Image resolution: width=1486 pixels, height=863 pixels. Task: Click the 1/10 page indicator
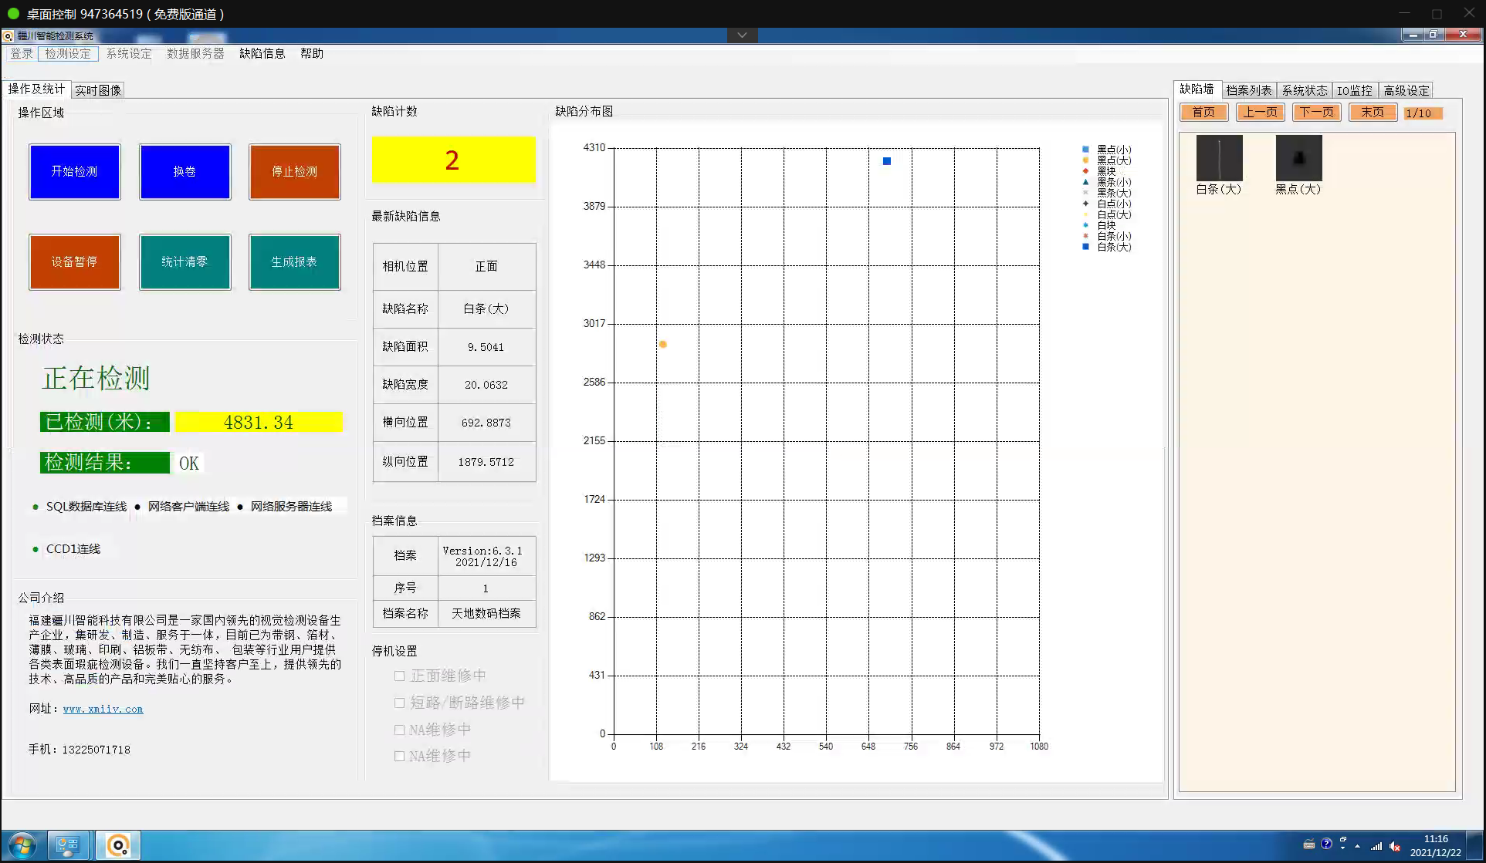point(1423,113)
